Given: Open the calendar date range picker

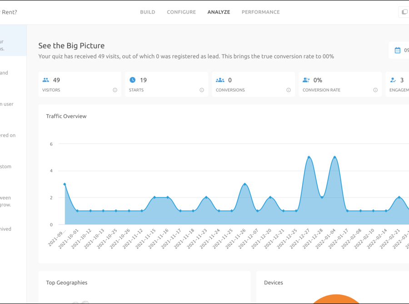Looking at the screenshot, I should pos(398,50).
